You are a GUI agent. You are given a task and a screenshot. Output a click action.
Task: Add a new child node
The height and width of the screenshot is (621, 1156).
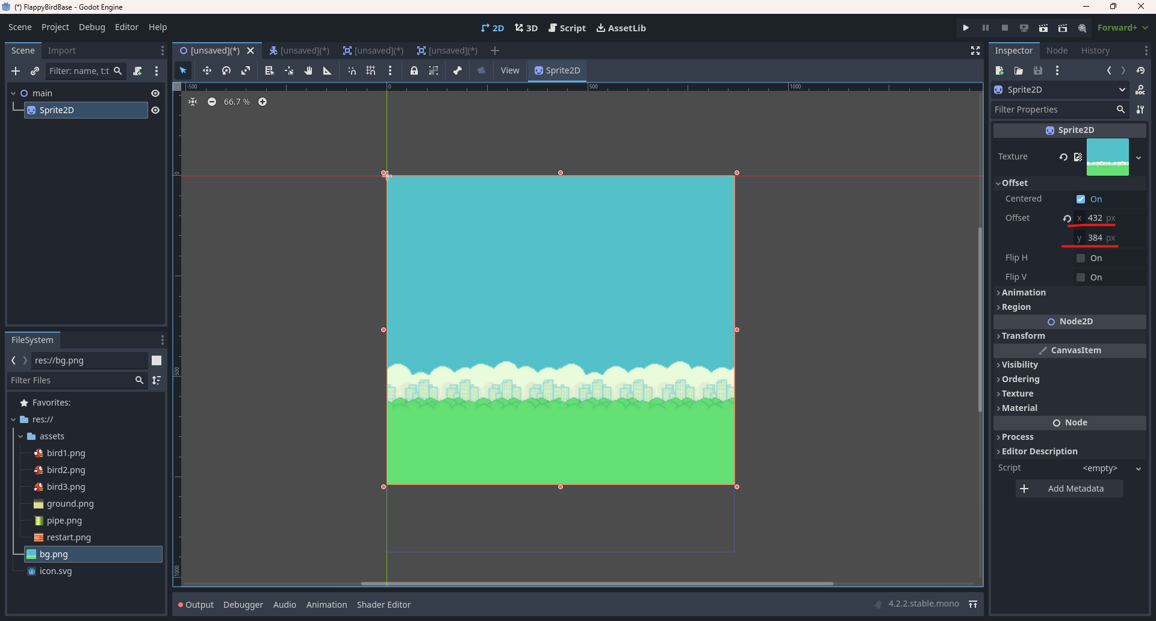[x=16, y=71]
